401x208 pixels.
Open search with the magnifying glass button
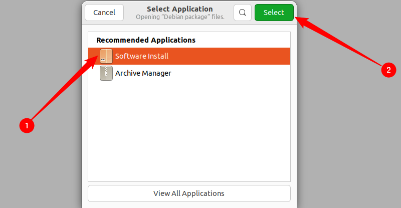(243, 13)
